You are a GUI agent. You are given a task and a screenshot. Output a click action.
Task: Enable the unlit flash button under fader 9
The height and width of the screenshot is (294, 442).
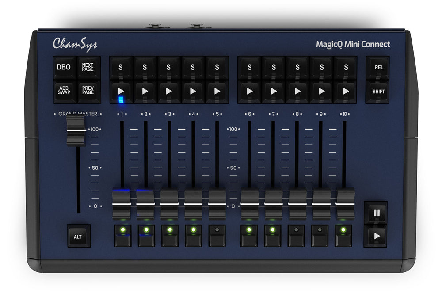320,236
